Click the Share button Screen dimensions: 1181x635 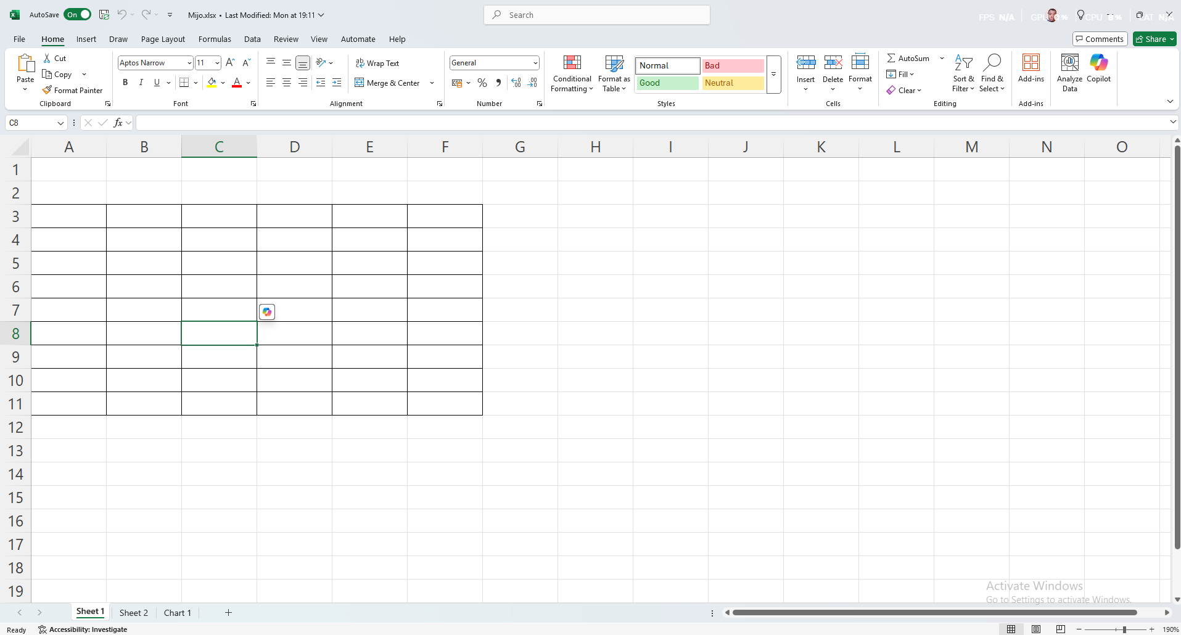click(1154, 39)
